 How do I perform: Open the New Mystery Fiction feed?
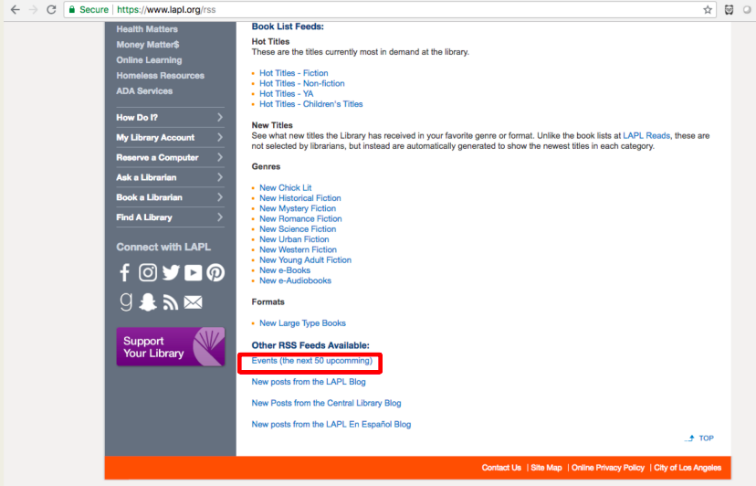[298, 208]
